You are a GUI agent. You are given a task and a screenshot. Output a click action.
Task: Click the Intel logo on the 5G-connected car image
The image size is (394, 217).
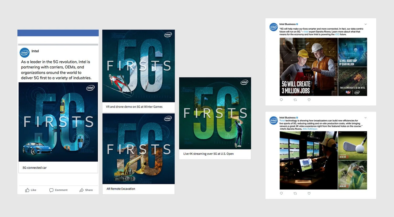point(90,88)
